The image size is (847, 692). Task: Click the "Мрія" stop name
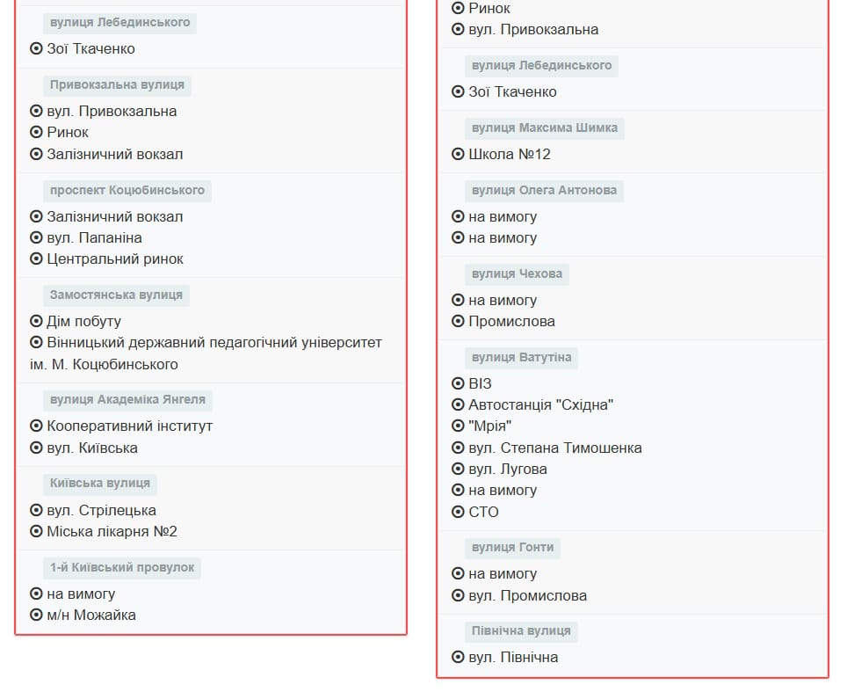point(490,426)
